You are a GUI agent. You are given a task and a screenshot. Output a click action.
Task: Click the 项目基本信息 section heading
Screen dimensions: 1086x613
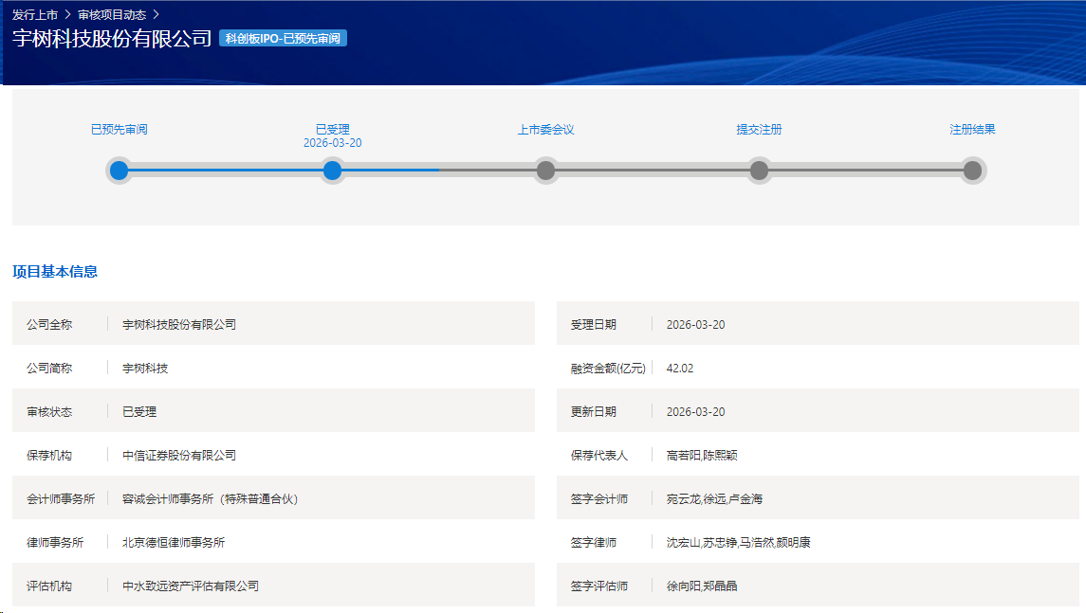pos(55,272)
